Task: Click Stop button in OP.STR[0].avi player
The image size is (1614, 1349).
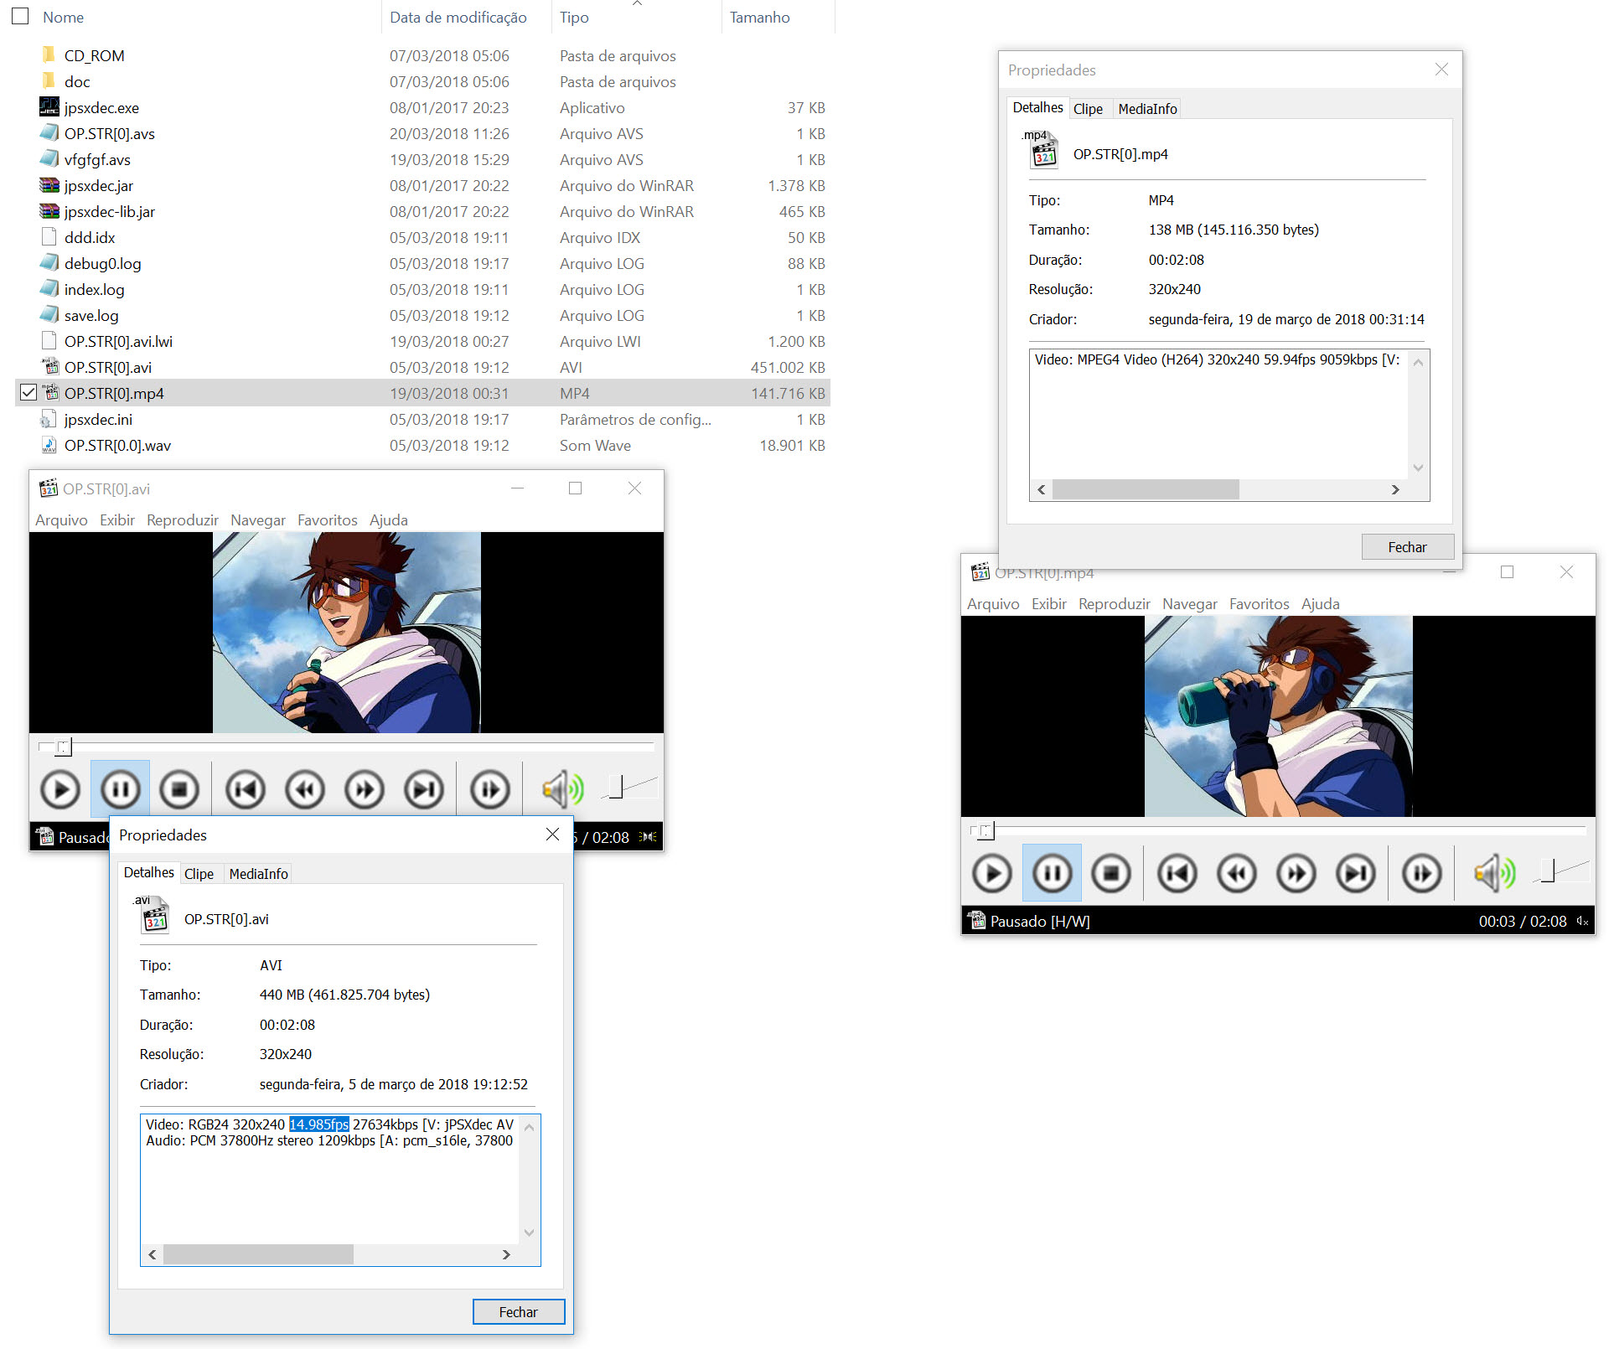Action: coord(179,789)
